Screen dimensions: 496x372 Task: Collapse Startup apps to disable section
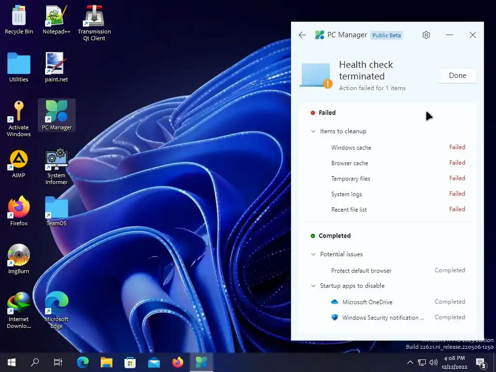[x=313, y=286]
